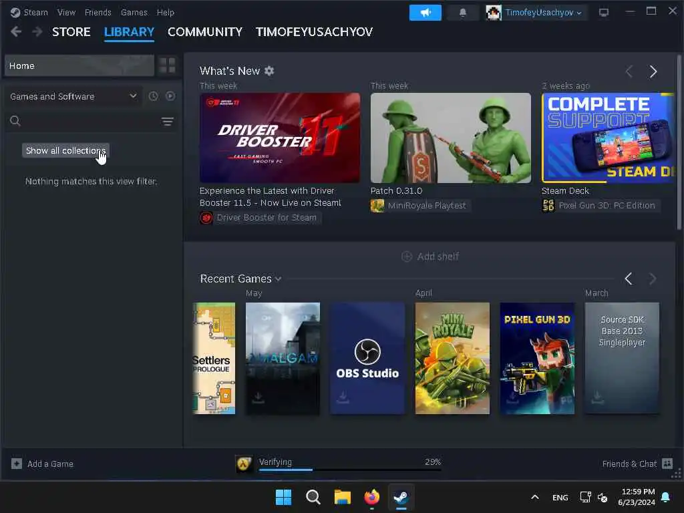Viewport: 684px width, 513px height.
Task: Select the Mini Royale game cover
Action: [x=452, y=358]
